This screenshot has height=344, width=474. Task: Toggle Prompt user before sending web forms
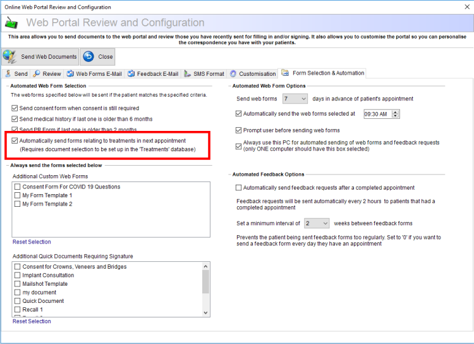(x=238, y=130)
